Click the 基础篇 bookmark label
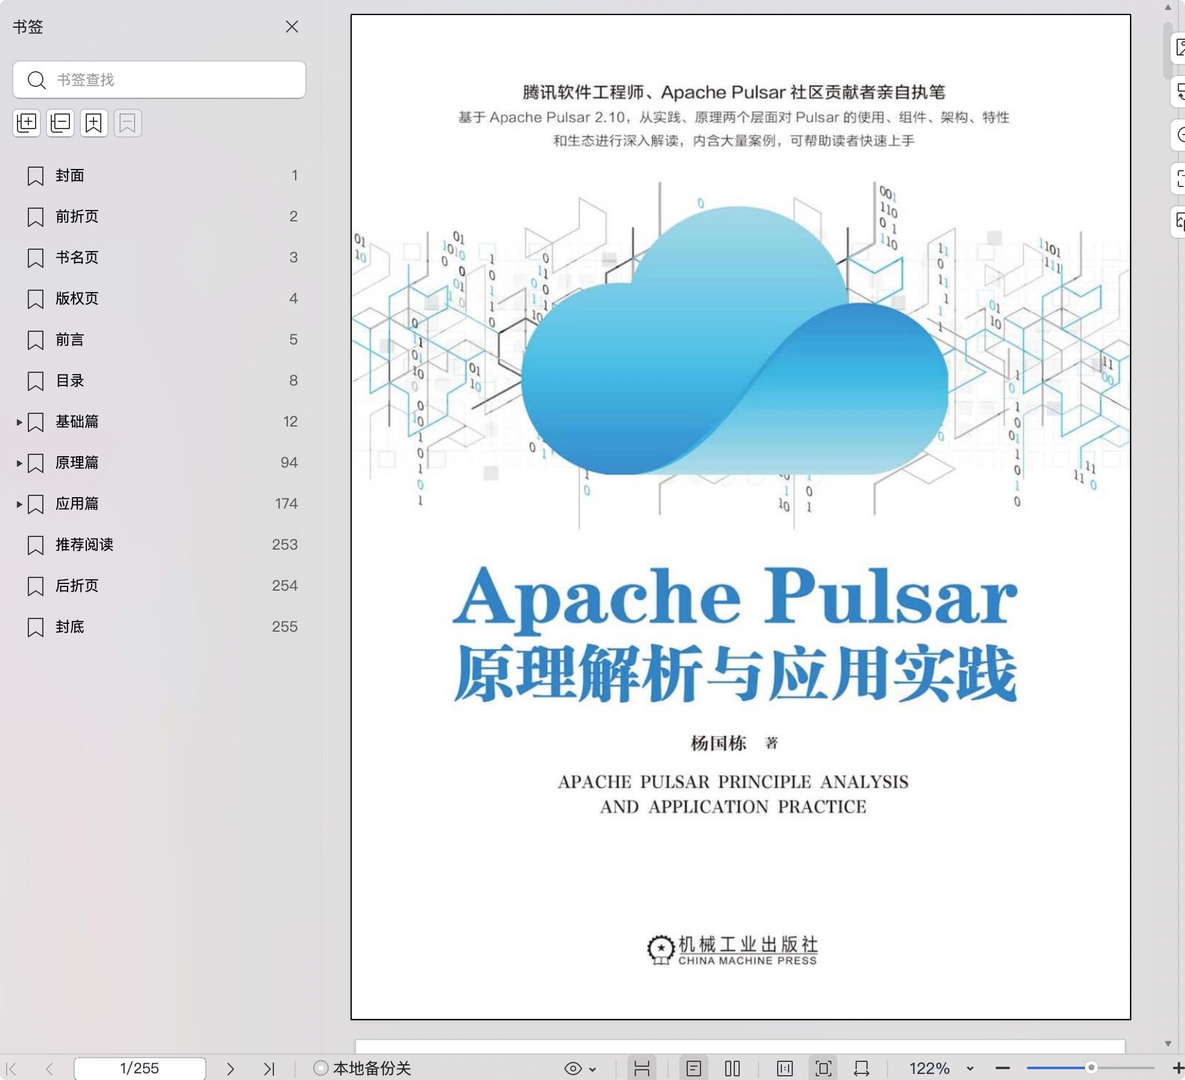 tap(77, 422)
